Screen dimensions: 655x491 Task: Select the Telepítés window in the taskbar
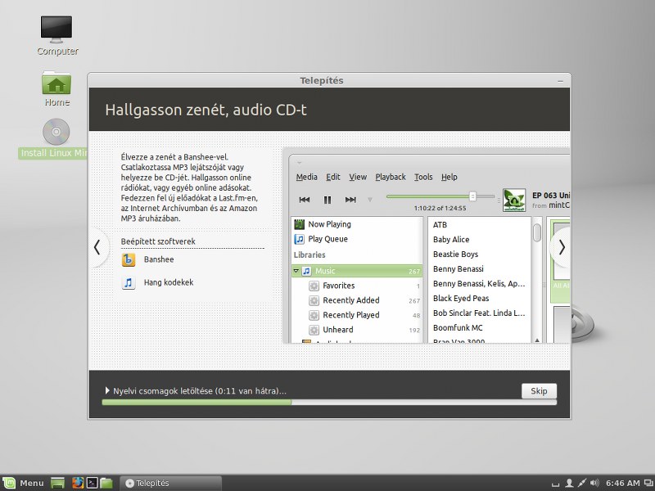click(x=170, y=483)
